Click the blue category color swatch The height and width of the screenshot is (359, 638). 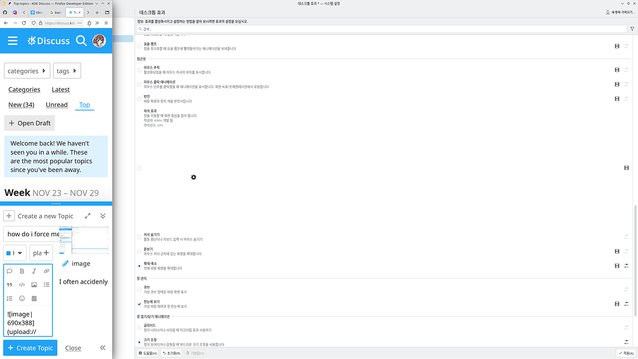pos(9,252)
